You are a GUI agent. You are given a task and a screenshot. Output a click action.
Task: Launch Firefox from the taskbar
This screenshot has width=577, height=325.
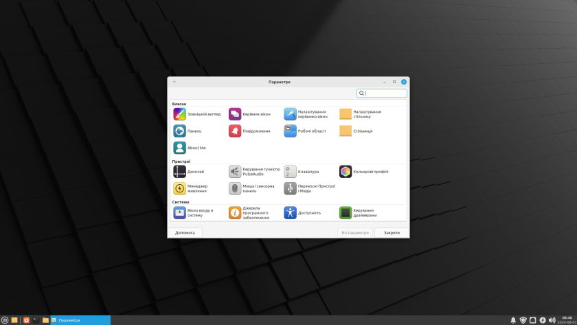point(26,320)
